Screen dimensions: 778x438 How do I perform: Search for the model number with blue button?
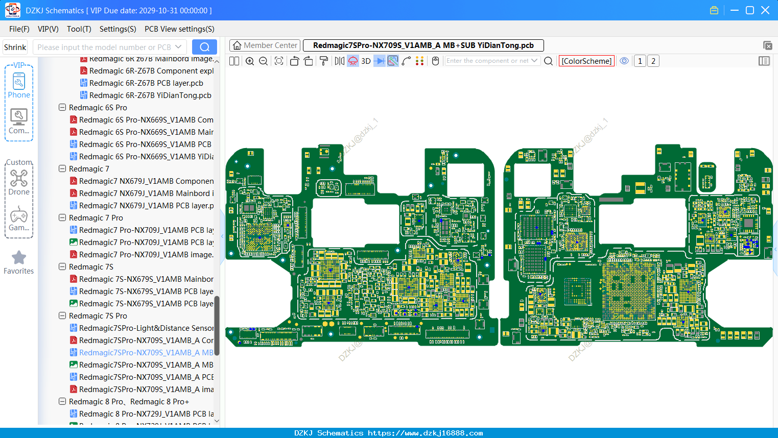click(204, 47)
